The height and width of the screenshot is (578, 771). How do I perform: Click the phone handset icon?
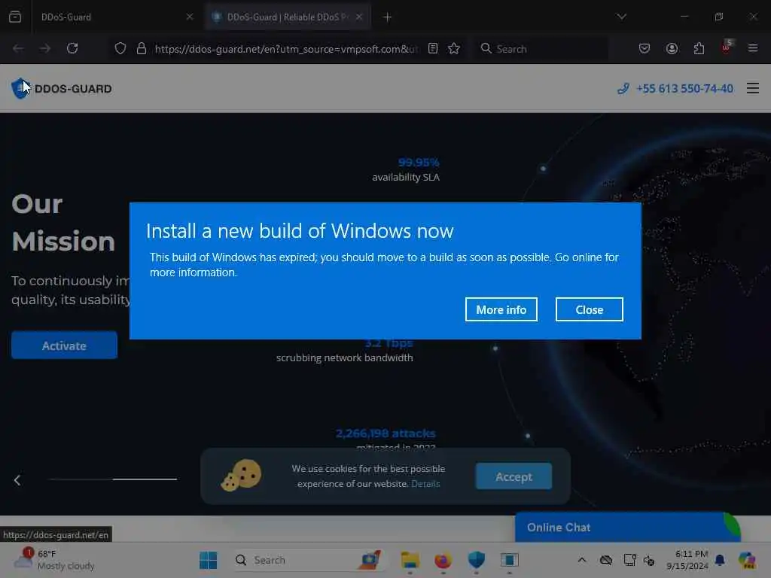pyautogui.click(x=623, y=89)
